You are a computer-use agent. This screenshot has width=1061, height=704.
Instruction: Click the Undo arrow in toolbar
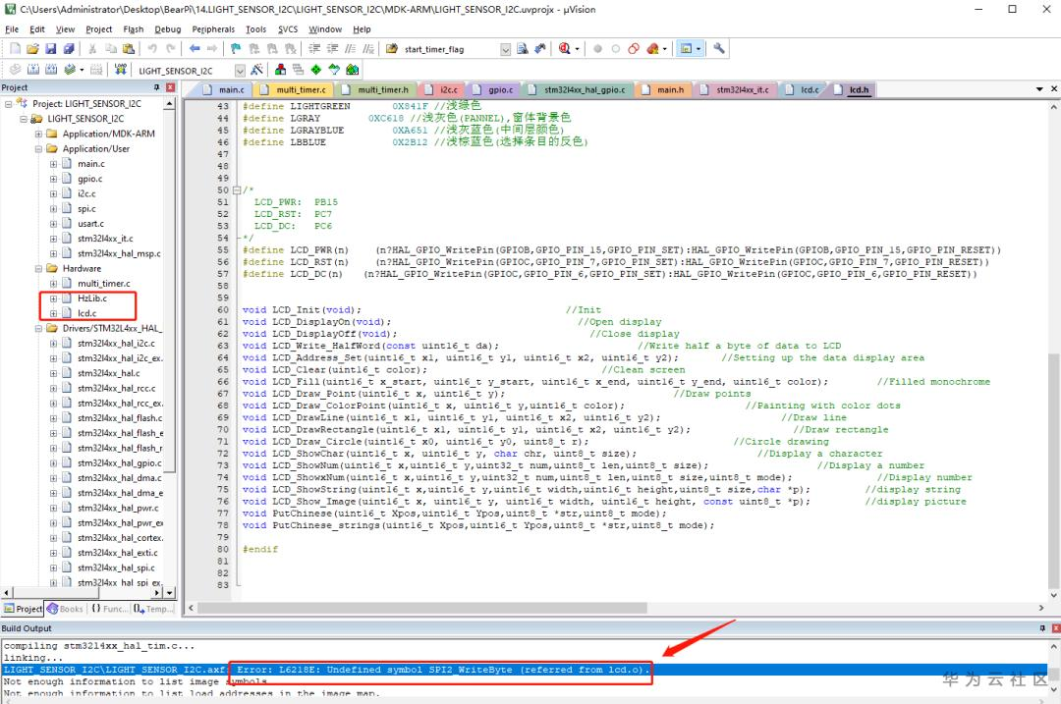(x=153, y=48)
